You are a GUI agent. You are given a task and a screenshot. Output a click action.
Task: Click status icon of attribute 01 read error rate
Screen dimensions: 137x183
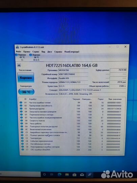pyautogui.click(x=21, y=103)
